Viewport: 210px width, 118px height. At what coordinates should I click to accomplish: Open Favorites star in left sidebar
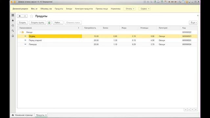pyautogui.click(x=13, y=20)
